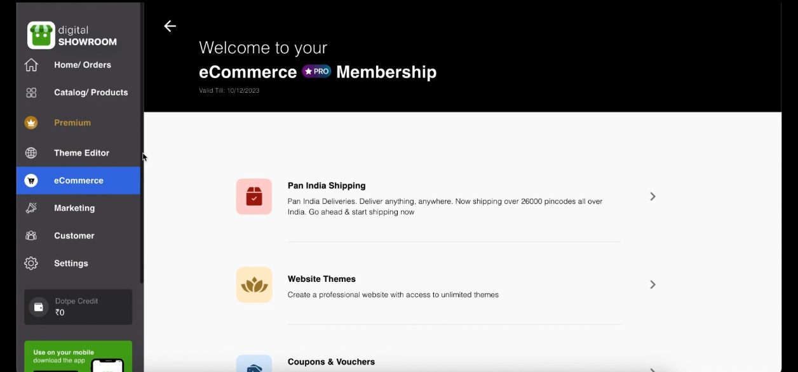Expand Website Themes chevron arrow

pyautogui.click(x=653, y=285)
